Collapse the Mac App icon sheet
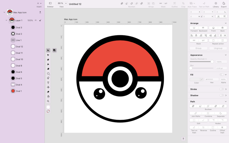Viewport: 229px width, 143px height. click(x=4, y=13)
